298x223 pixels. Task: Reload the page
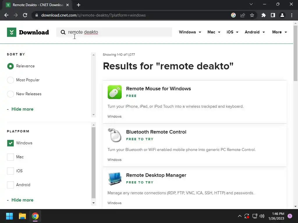coord(25,15)
